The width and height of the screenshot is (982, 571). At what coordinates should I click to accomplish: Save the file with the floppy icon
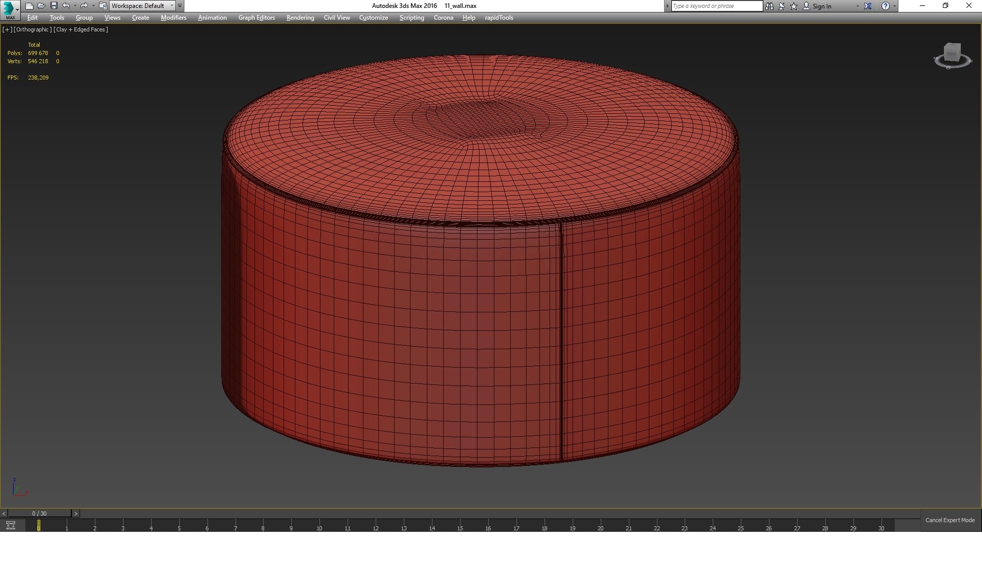pos(53,6)
